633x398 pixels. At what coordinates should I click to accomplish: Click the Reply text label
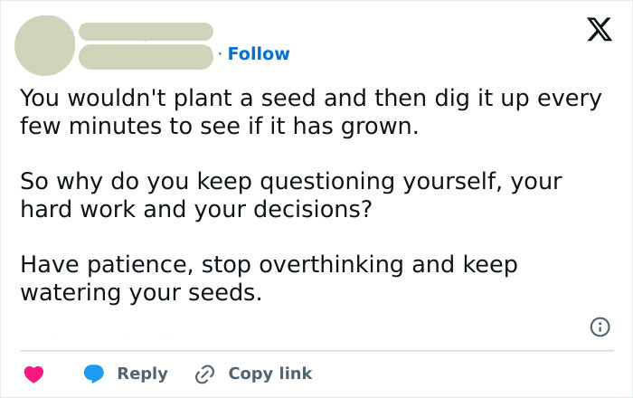(143, 374)
